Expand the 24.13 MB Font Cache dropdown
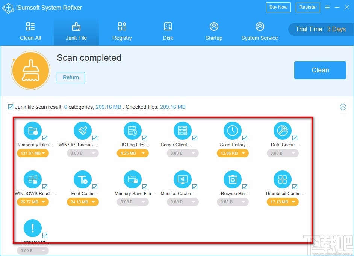Image resolution: width=354 pixels, height=256 pixels. pos(83,202)
